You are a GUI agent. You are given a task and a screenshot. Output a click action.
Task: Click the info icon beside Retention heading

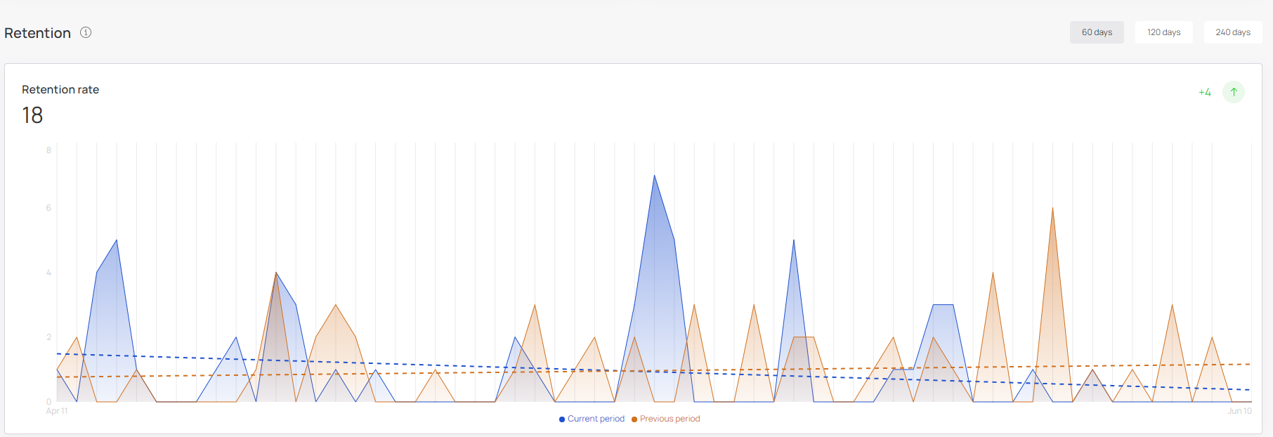point(86,32)
